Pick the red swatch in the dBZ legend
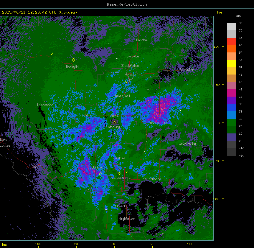Image resolution: width=254 pixels, height=248 pixels. 232,42
